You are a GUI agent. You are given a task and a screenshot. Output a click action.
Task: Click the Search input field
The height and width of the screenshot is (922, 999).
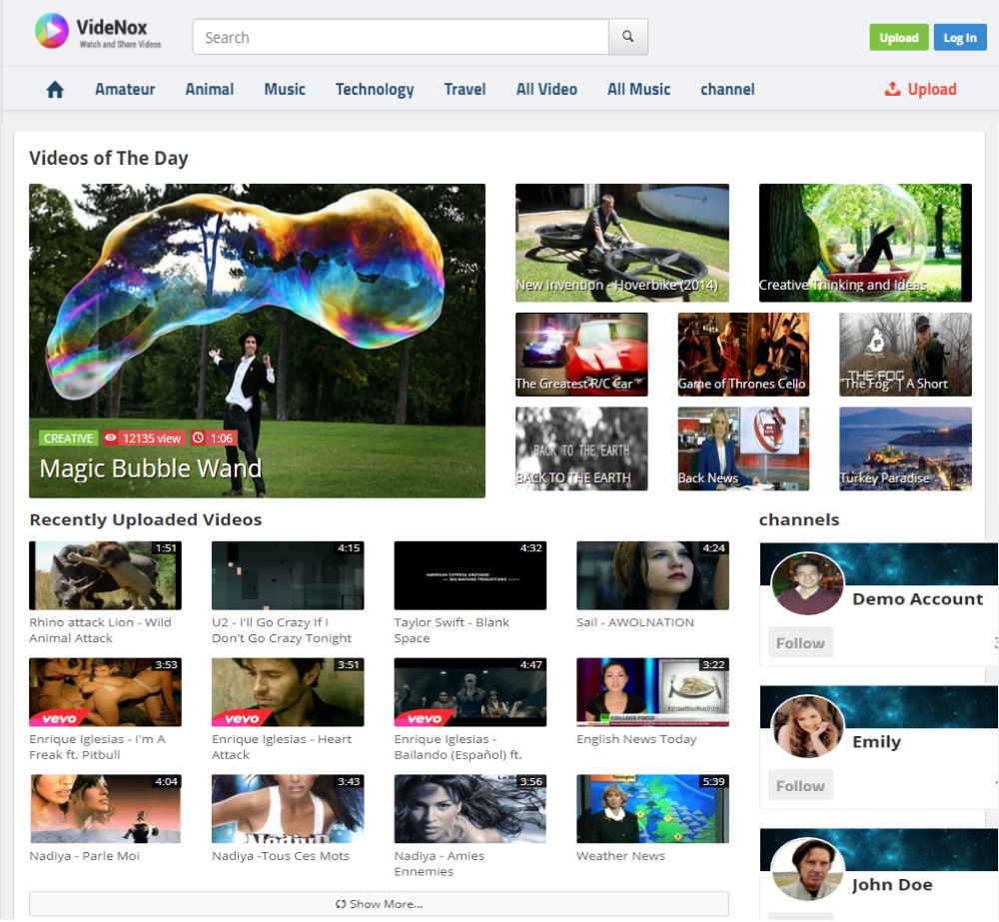click(401, 37)
